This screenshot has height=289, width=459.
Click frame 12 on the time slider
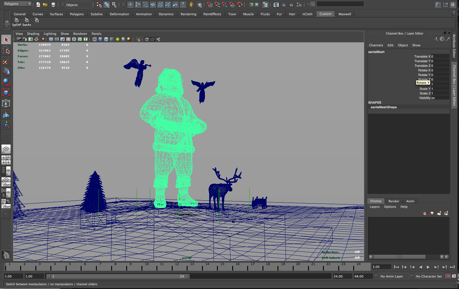tap(177, 267)
